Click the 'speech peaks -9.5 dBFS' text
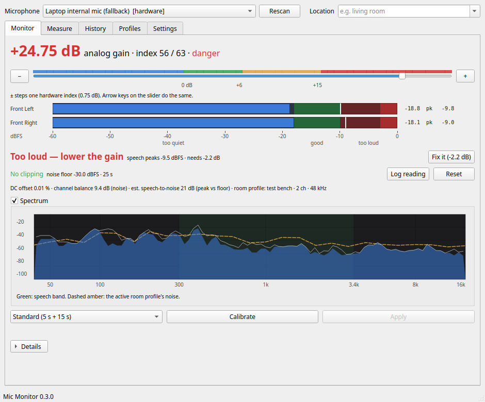 [155, 158]
